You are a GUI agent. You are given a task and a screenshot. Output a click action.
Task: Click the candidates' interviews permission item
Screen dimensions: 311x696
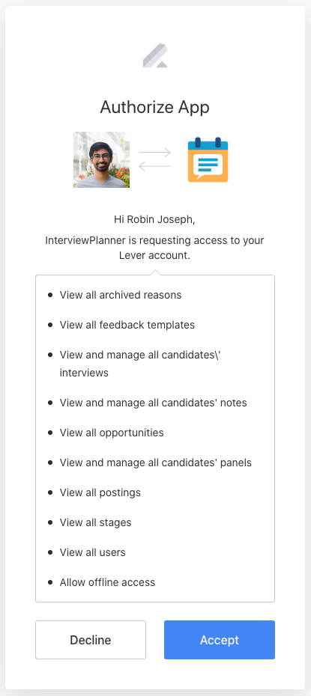coord(140,364)
